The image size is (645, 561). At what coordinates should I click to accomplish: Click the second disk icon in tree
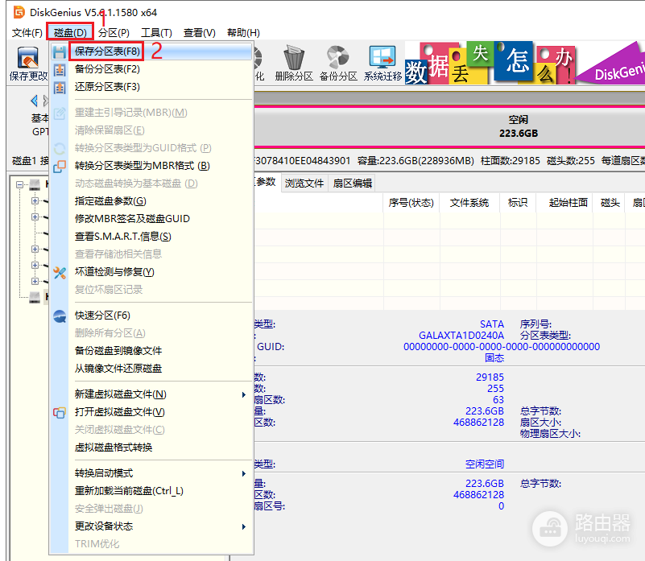(x=35, y=297)
